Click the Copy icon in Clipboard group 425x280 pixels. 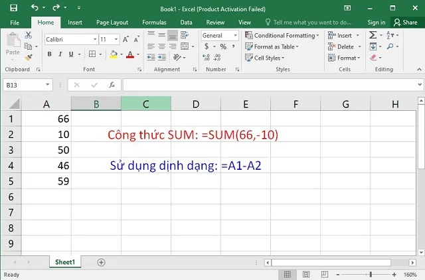[x=28, y=46]
